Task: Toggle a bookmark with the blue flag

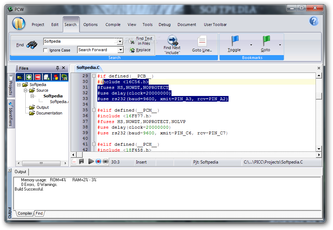Action: [x=234, y=40]
